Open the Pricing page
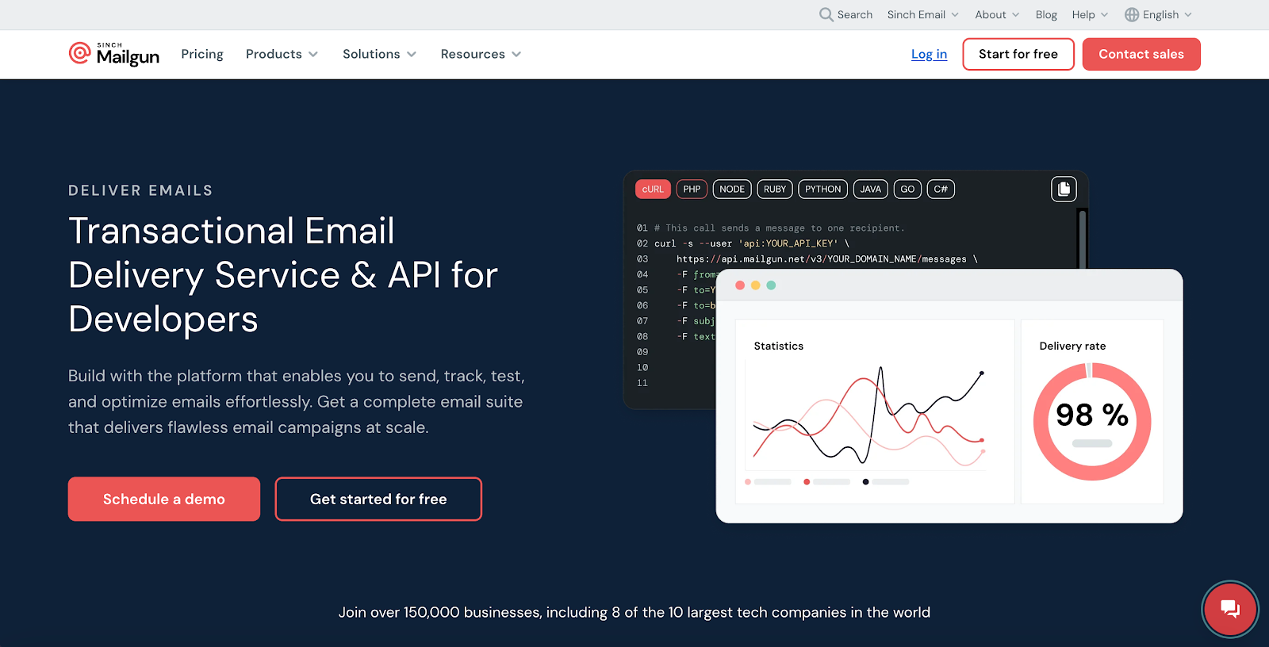The image size is (1269, 647). click(x=202, y=54)
